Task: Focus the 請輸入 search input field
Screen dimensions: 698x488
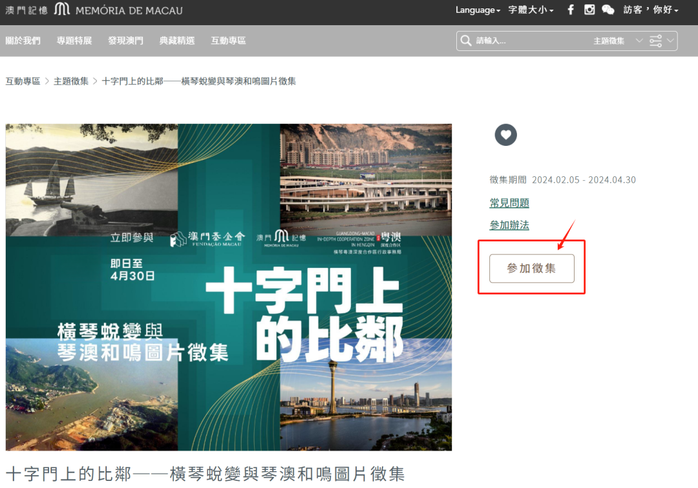Action: (x=530, y=41)
